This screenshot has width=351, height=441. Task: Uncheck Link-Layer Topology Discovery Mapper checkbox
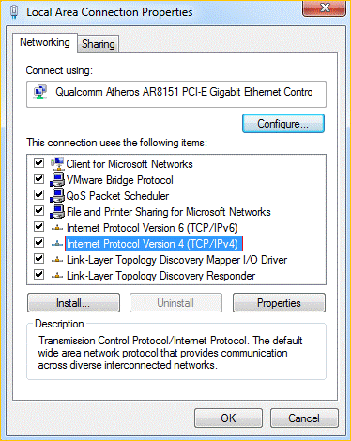click(38, 259)
